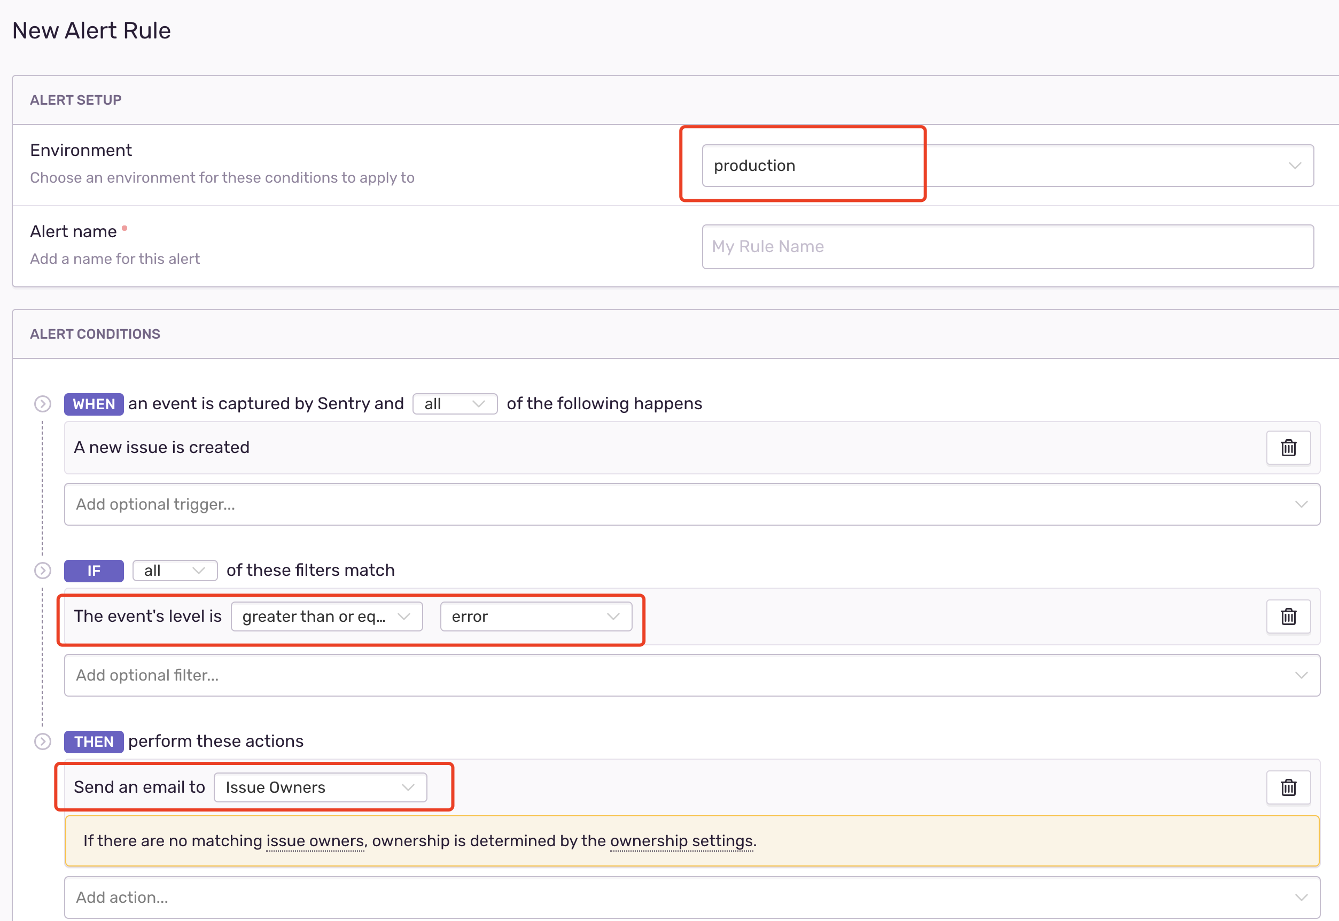Screen dimensions: 1339x921
Task: Collapse the THEN actions section
Action: [x=42, y=742]
